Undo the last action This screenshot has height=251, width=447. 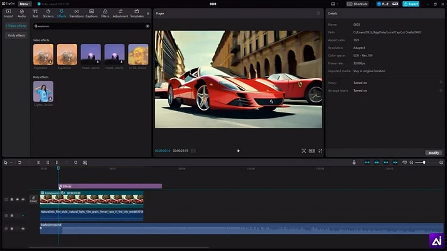pyautogui.click(x=19, y=163)
